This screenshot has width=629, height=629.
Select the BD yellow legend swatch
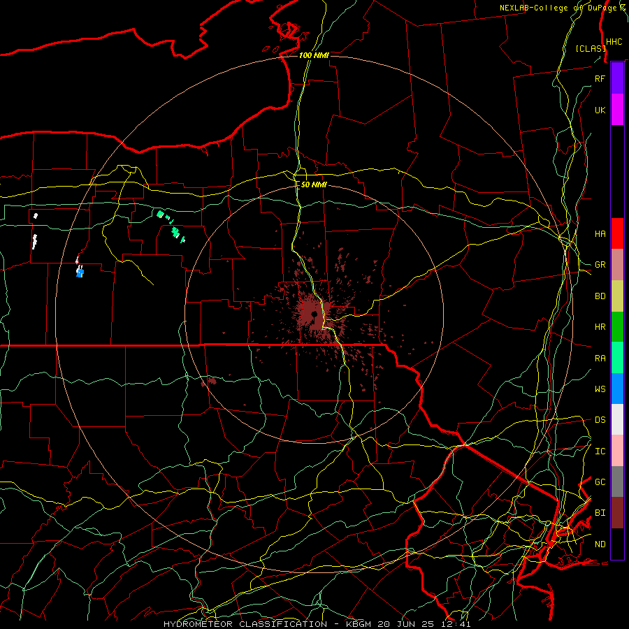pyautogui.click(x=617, y=296)
